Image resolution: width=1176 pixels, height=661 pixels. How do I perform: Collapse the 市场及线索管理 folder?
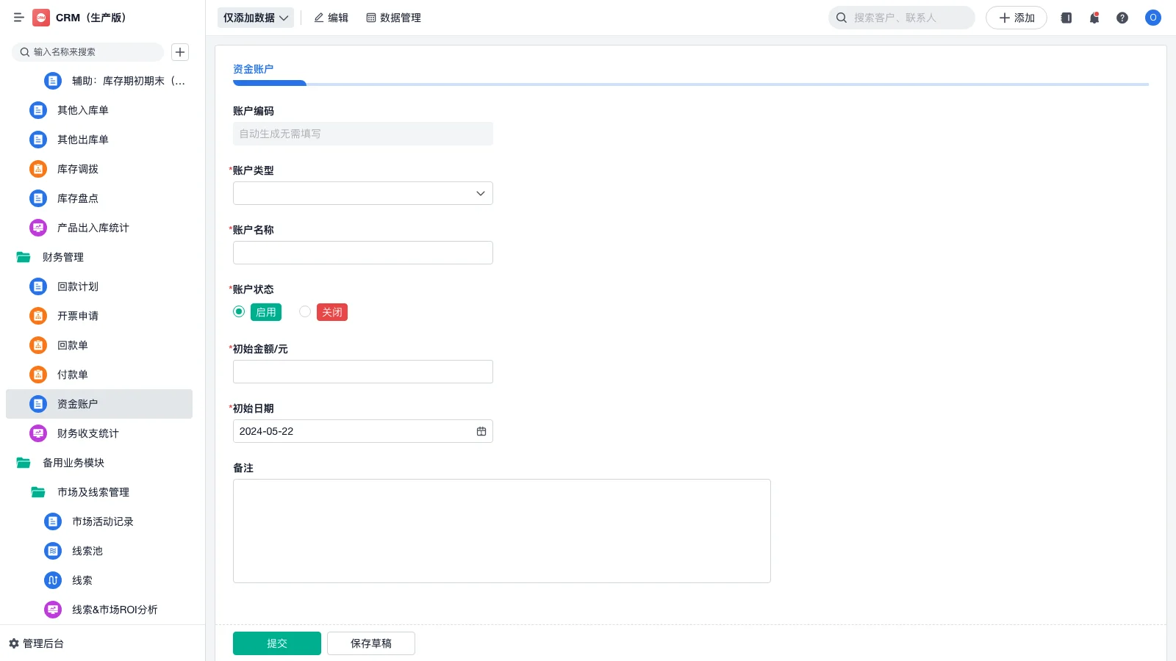pyautogui.click(x=38, y=492)
